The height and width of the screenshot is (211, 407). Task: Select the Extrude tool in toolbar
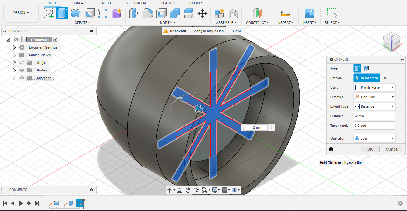pyautogui.click(x=62, y=13)
